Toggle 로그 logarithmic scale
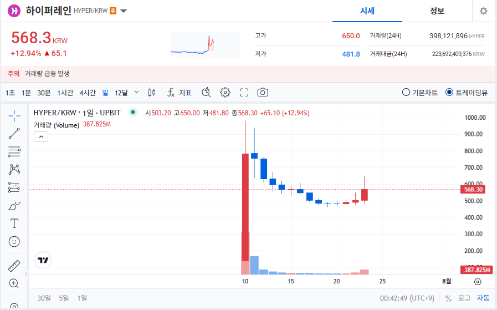 [464, 298]
